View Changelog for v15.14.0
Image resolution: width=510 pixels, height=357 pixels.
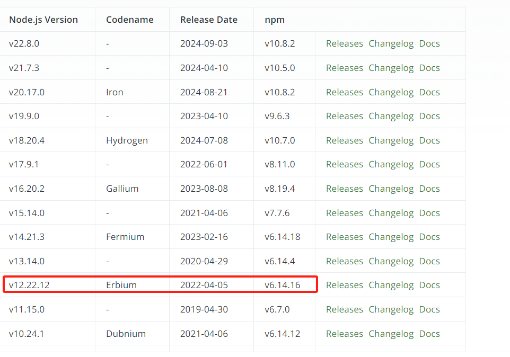pyautogui.click(x=391, y=213)
